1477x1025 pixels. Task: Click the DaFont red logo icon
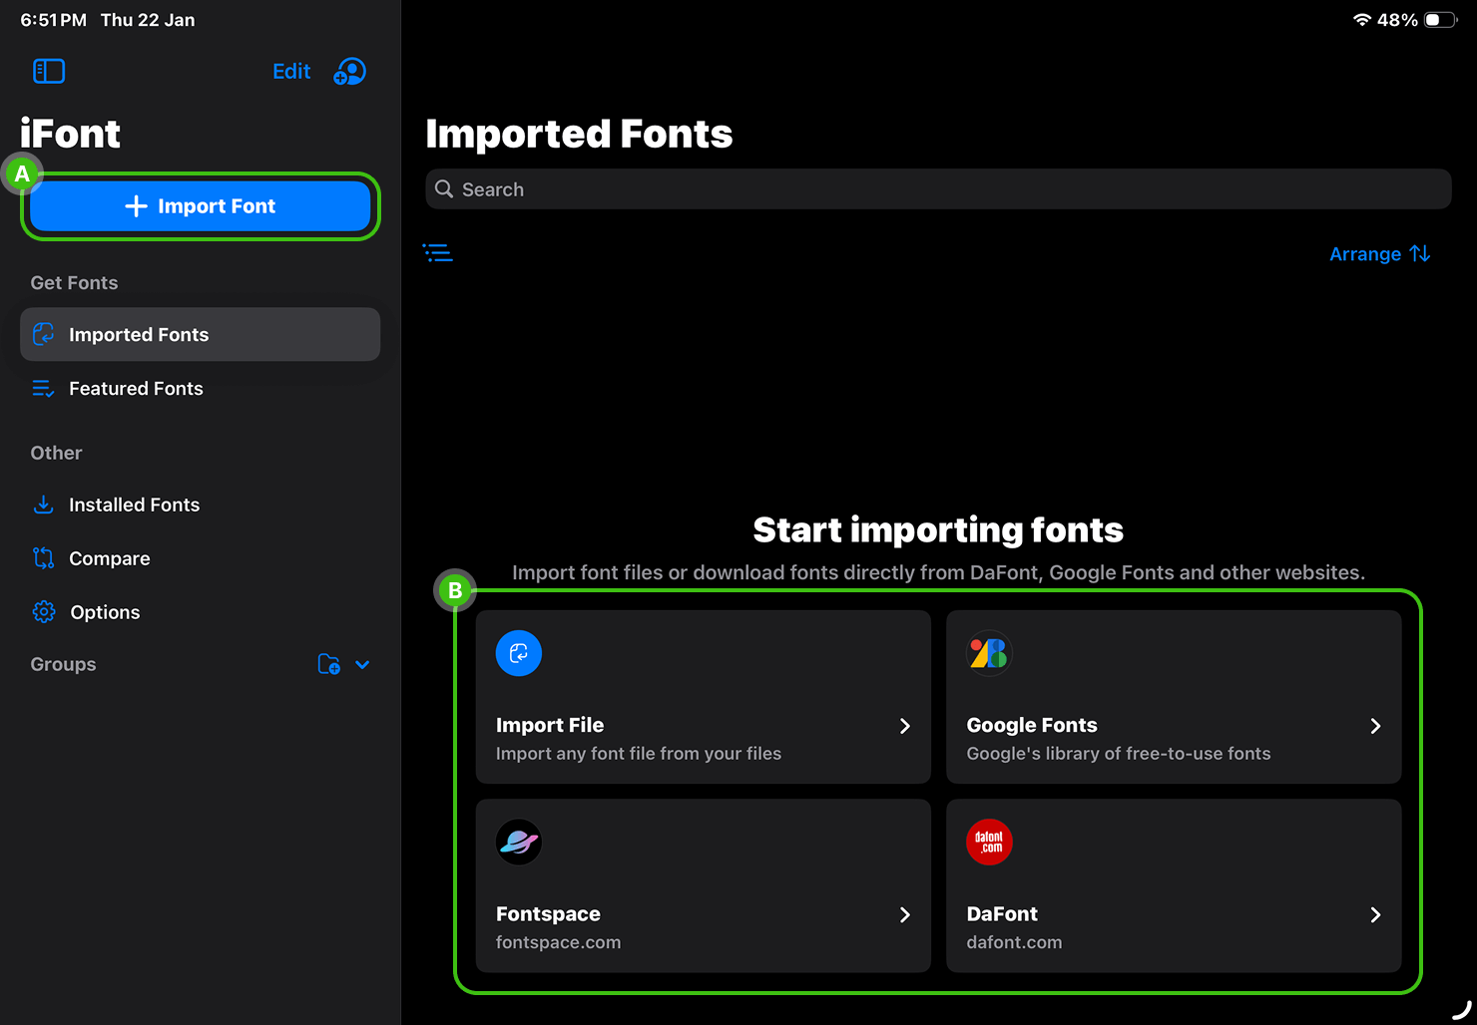click(988, 842)
